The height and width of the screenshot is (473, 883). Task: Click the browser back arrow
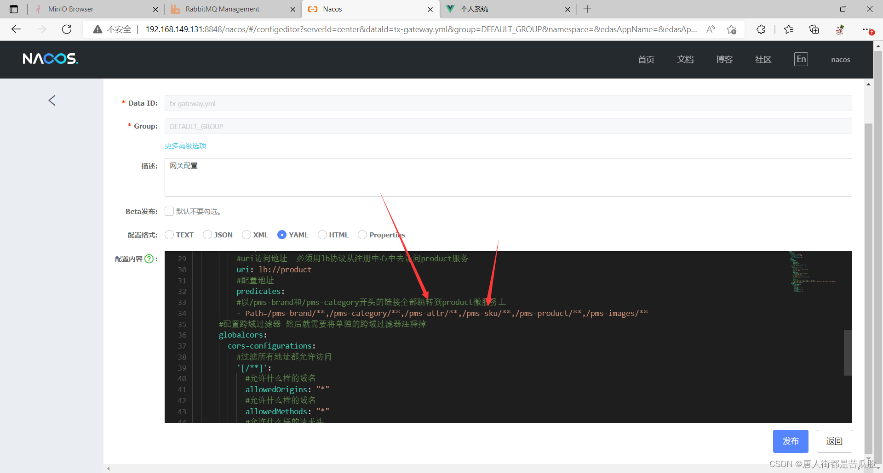(x=16, y=29)
